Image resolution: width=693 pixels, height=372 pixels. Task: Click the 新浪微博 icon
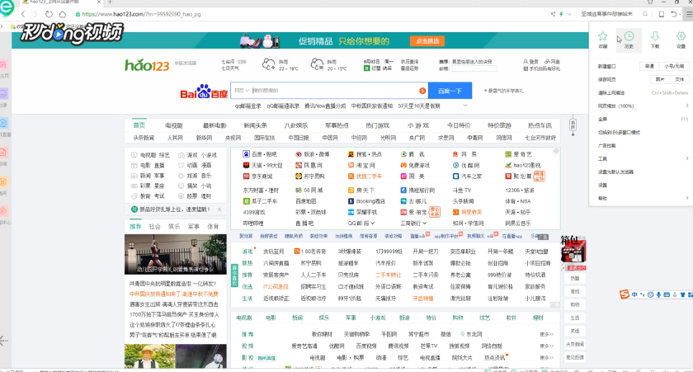[x=299, y=154]
